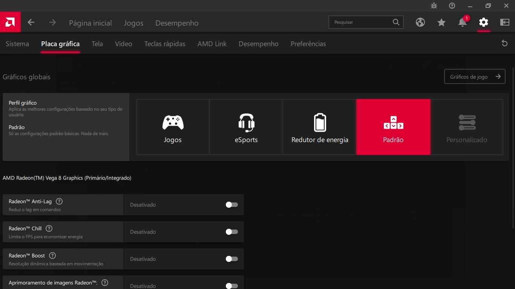The image size is (515, 289).
Task: Show help for Aprimoramento de imagens Radeon
Action: tap(105, 283)
